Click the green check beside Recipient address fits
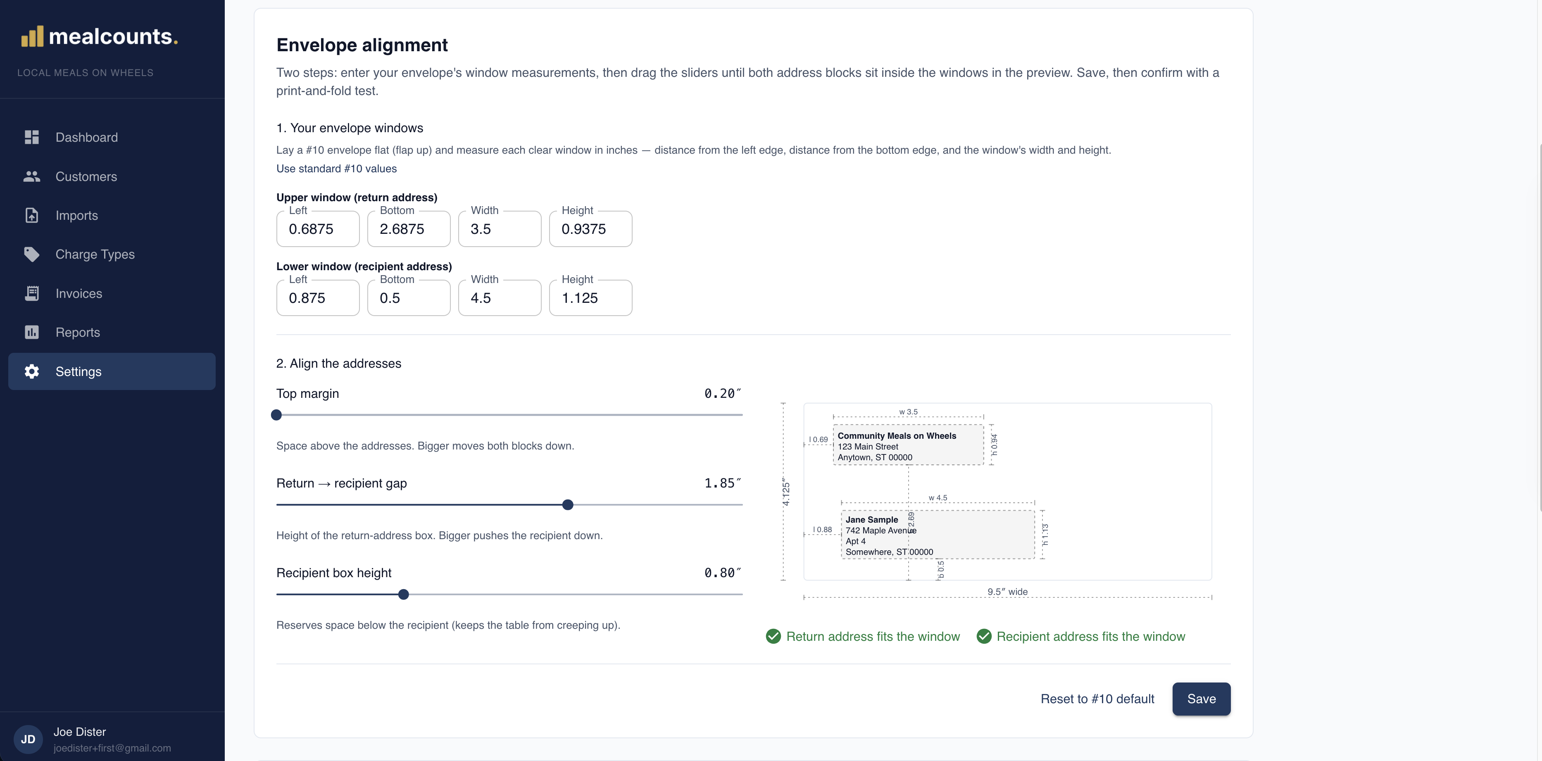This screenshot has height=761, width=1542. coord(984,636)
